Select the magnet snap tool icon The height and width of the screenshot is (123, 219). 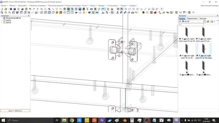point(122,9)
